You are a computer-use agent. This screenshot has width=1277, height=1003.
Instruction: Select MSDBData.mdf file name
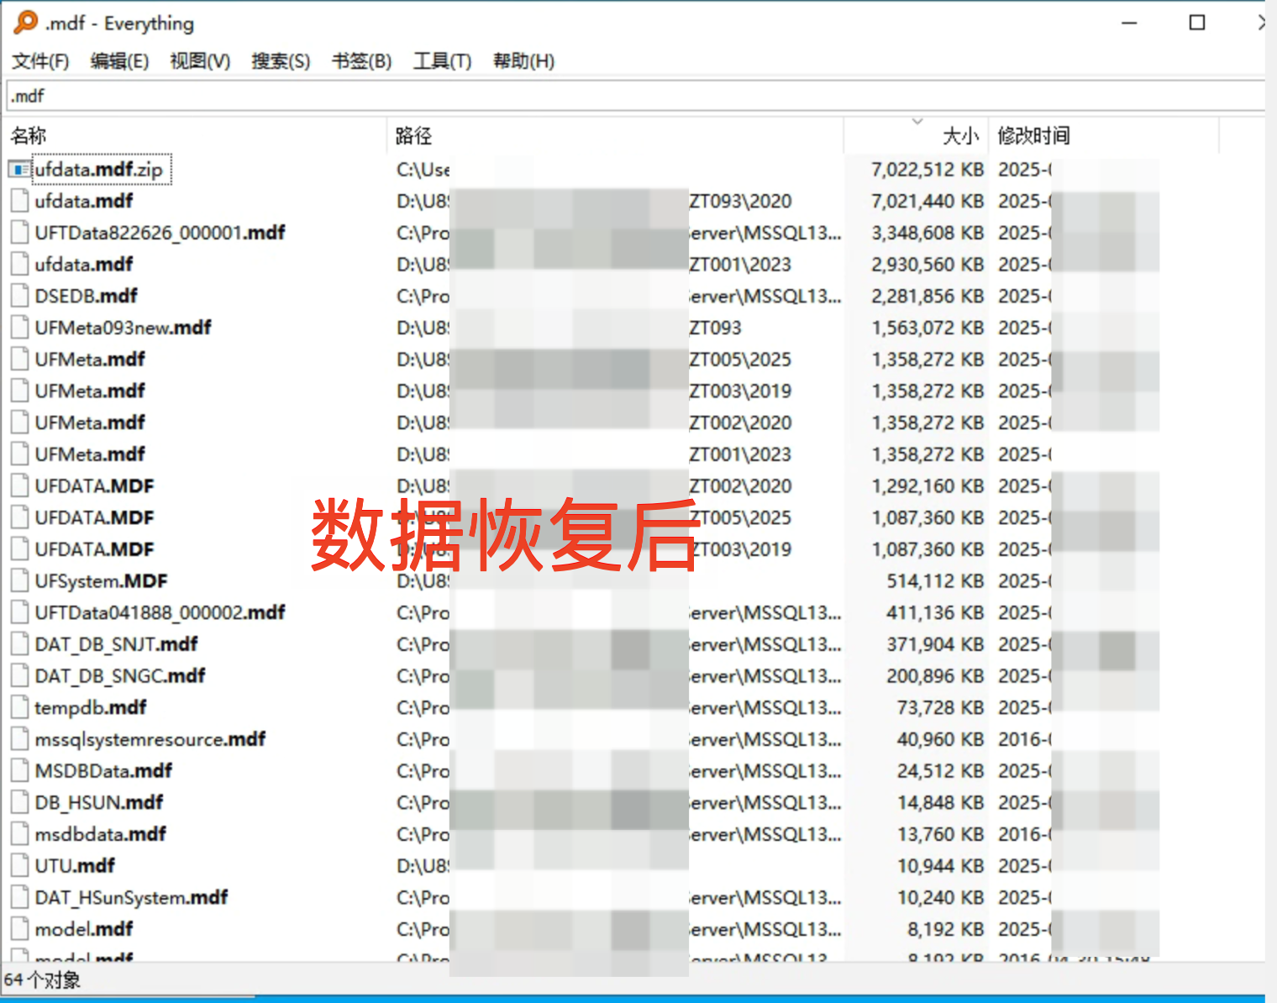point(104,771)
